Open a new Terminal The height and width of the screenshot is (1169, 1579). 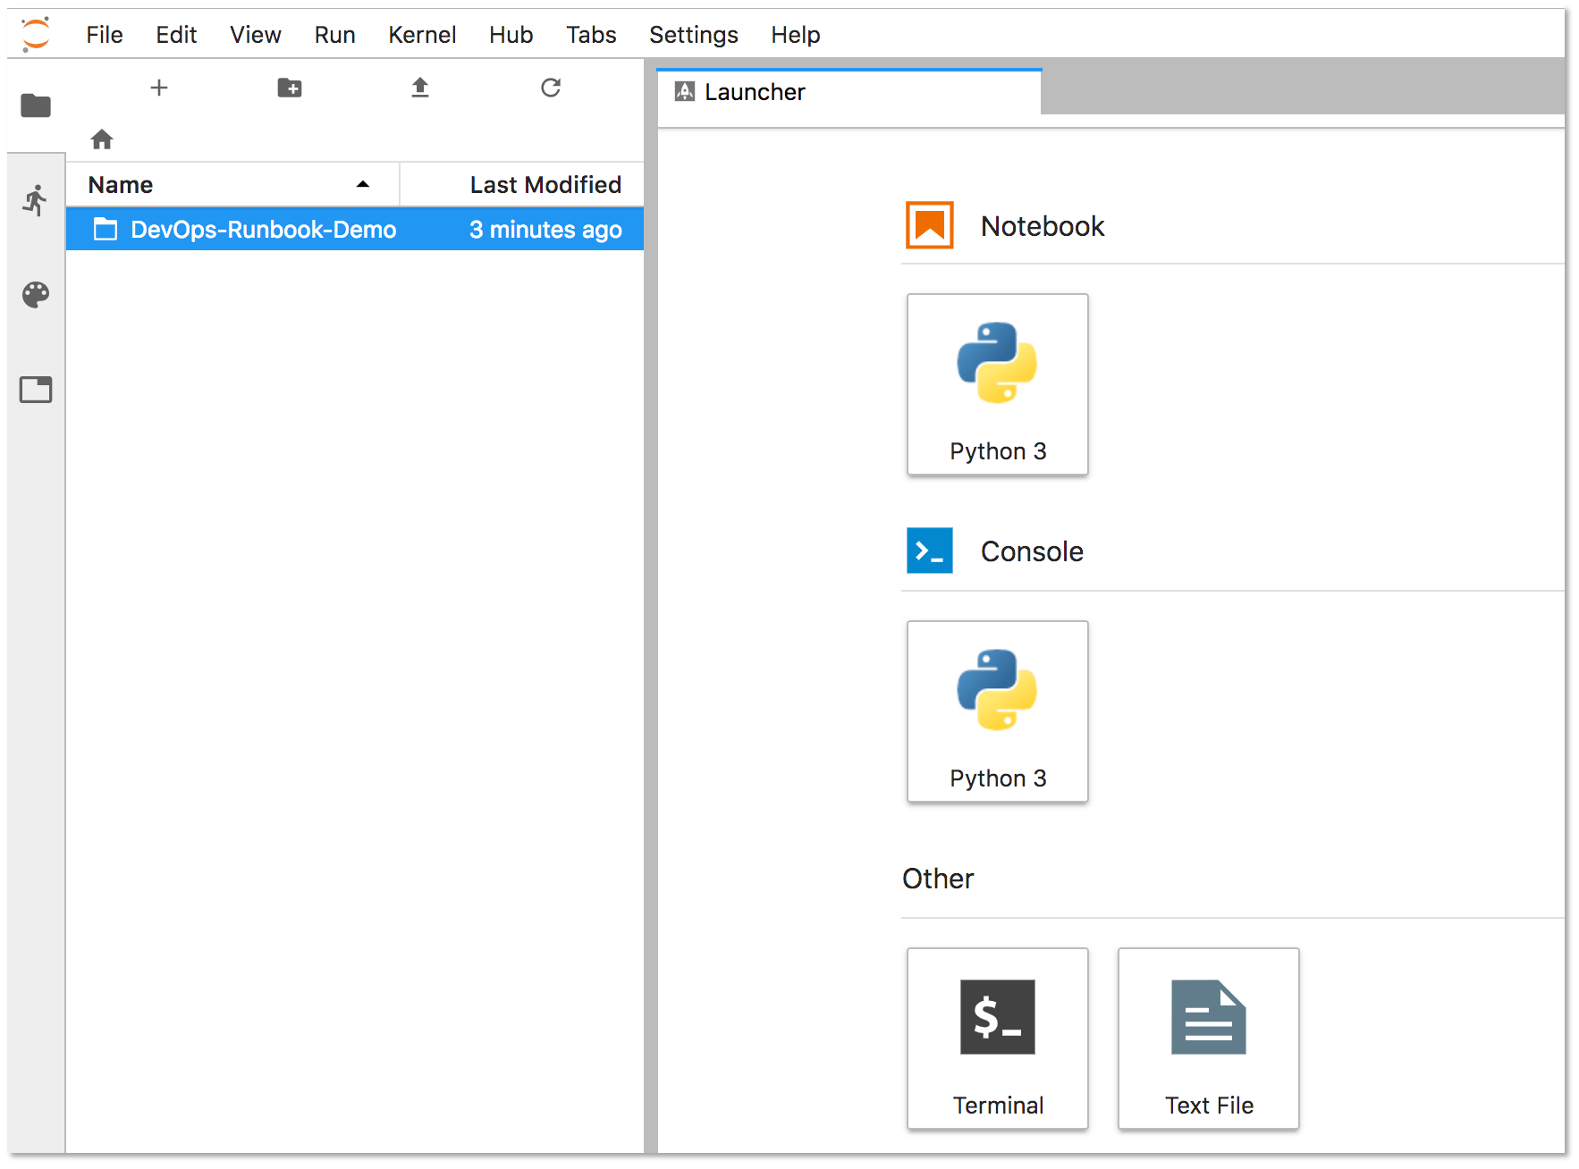[x=998, y=1038]
